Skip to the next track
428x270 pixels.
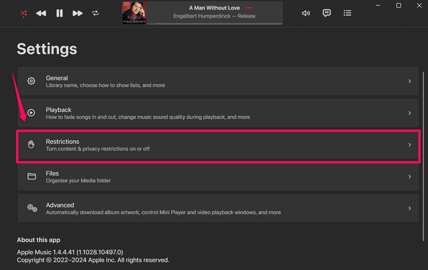[x=78, y=13]
